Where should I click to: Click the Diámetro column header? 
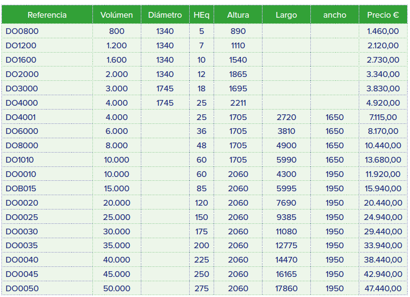click(165, 15)
